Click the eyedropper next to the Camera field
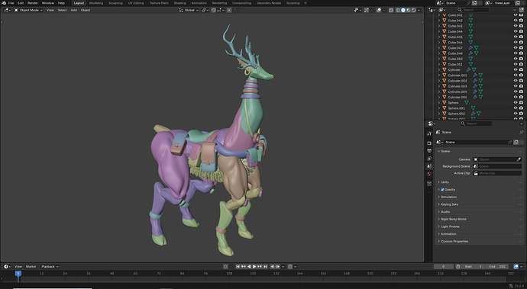The width and height of the screenshot is (527, 289). click(x=519, y=159)
